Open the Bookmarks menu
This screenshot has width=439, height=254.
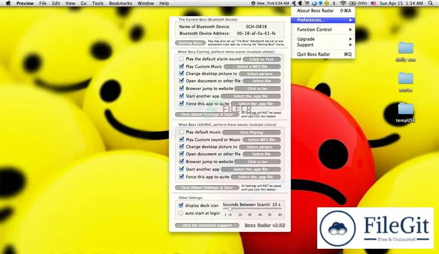point(120,3)
